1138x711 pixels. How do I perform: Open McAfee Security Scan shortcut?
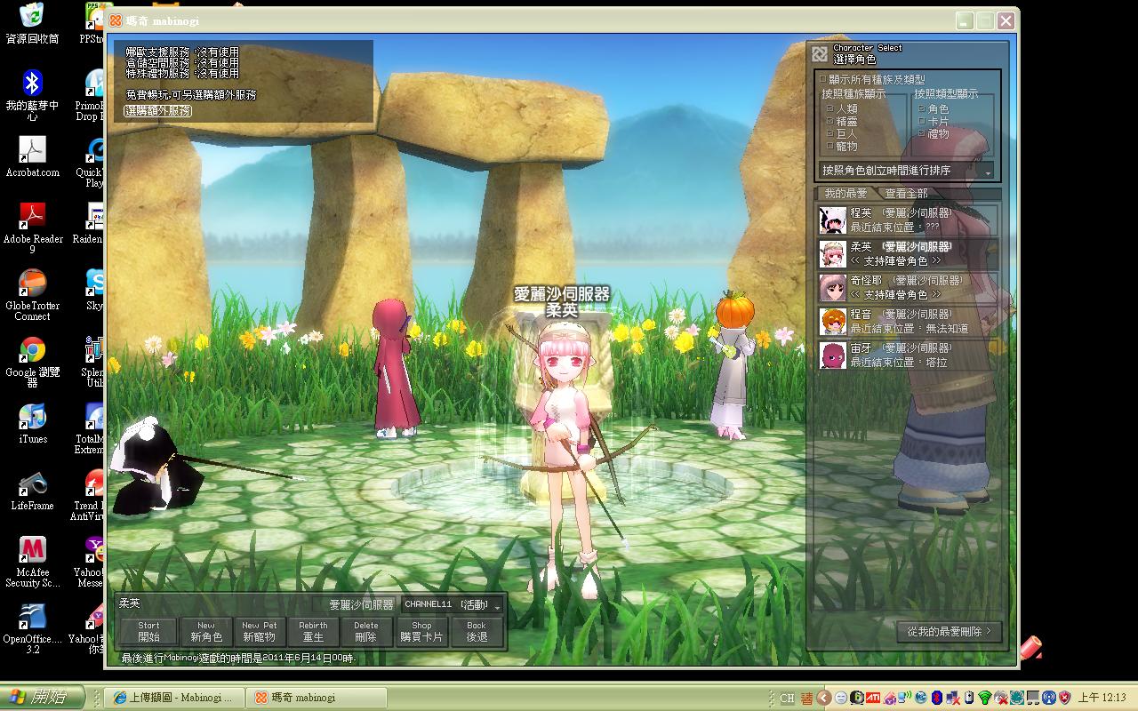coord(33,551)
